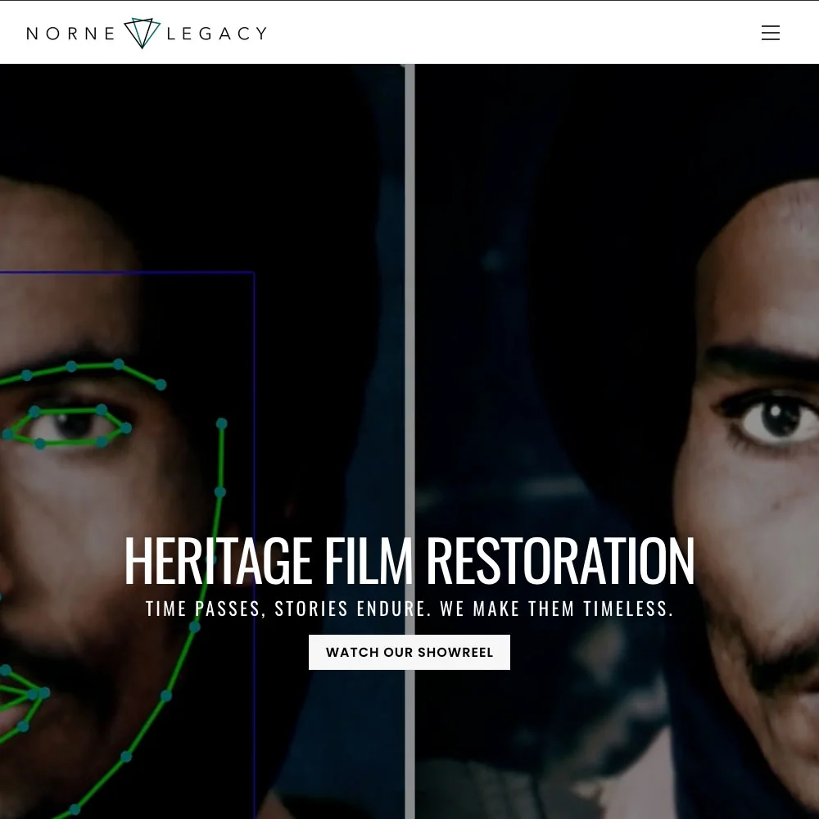
Task: Click the 'Time passes, stories endure' tagline
Action: (409, 609)
